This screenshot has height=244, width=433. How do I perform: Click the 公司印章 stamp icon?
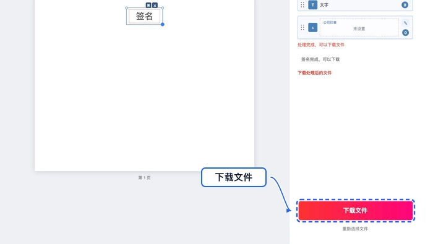coord(312,28)
